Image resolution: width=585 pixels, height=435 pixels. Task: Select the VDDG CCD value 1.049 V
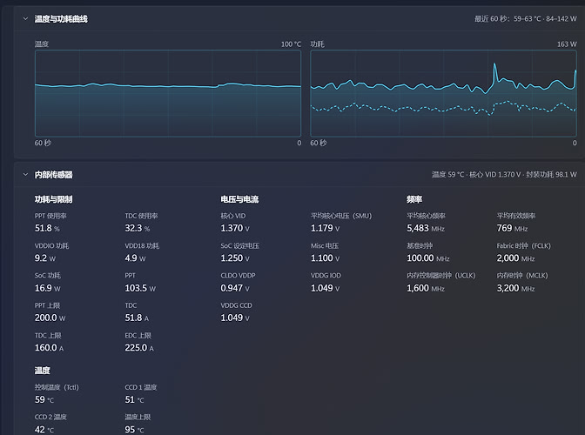235,318
